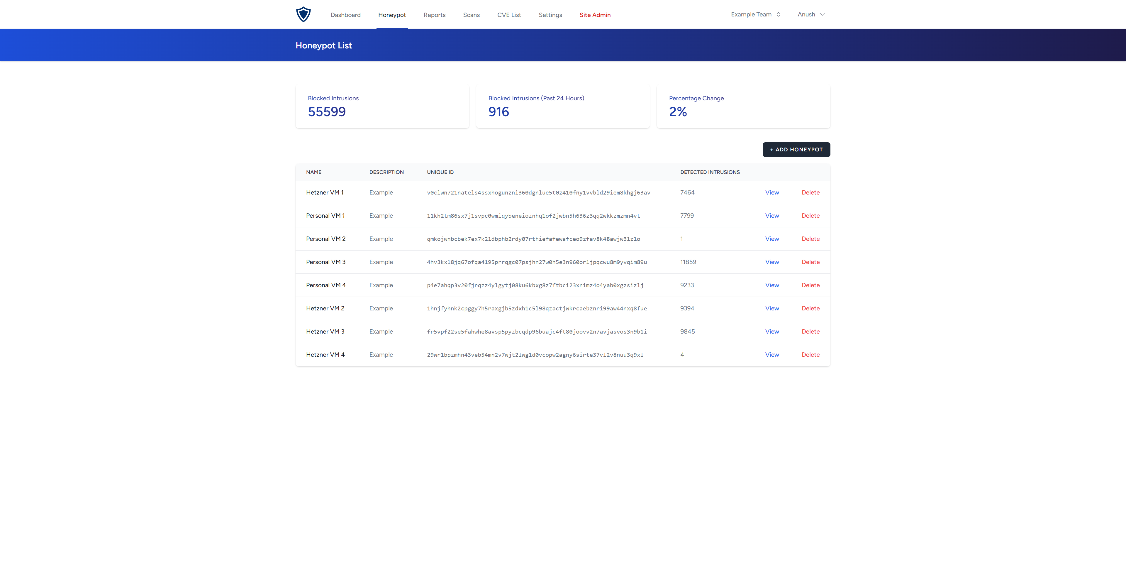Switch to the Scans tab
The height and width of the screenshot is (563, 1126).
[x=471, y=15]
